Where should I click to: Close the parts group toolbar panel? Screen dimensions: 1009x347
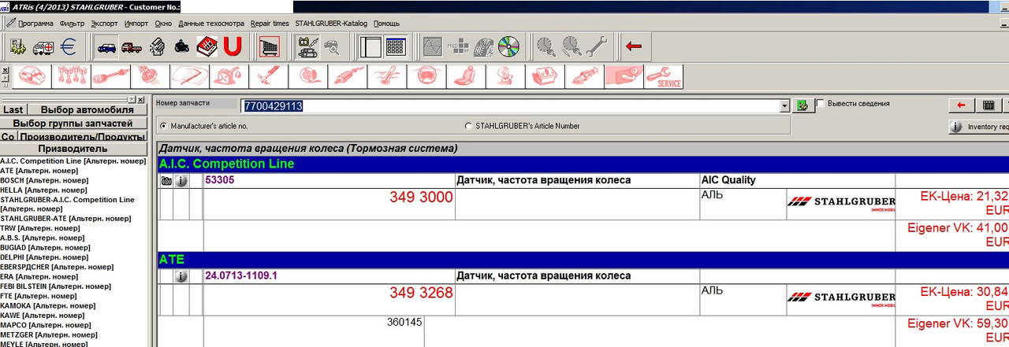tap(6, 69)
